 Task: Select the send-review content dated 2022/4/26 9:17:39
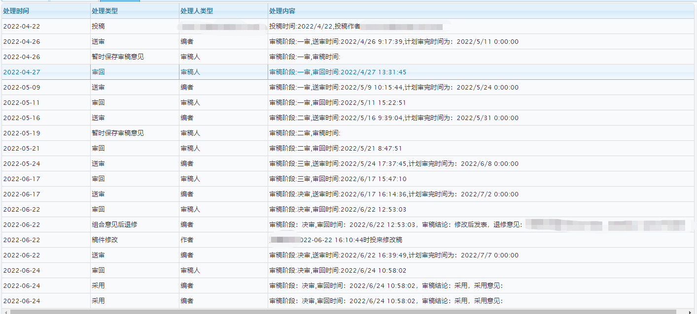394,42
